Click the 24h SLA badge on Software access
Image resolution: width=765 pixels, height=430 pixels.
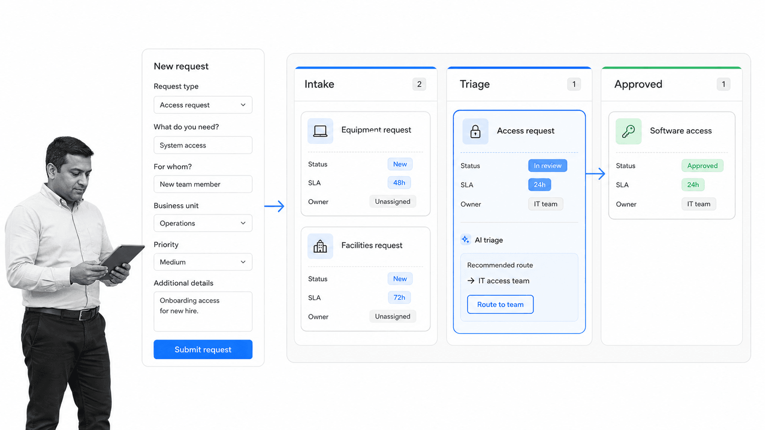[x=693, y=185]
